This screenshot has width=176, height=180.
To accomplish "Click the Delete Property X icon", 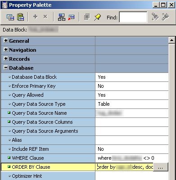I will pyautogui.click(x=45, y=17).
